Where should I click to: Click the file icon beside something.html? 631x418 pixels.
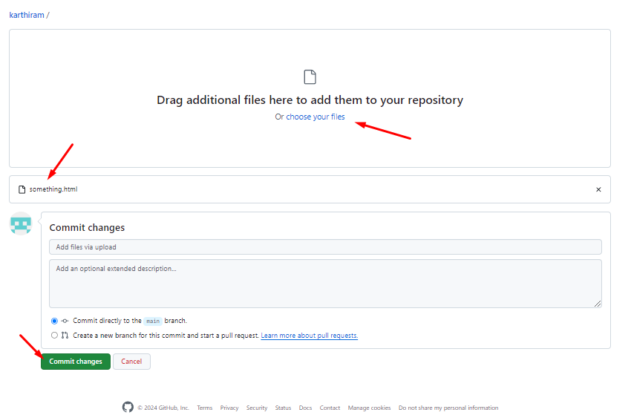click(22, 189)
